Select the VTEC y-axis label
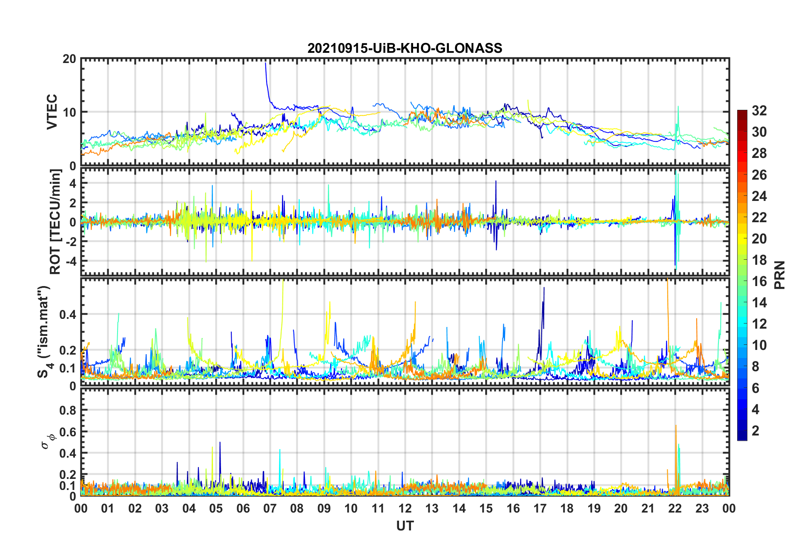 pos(52,112)
